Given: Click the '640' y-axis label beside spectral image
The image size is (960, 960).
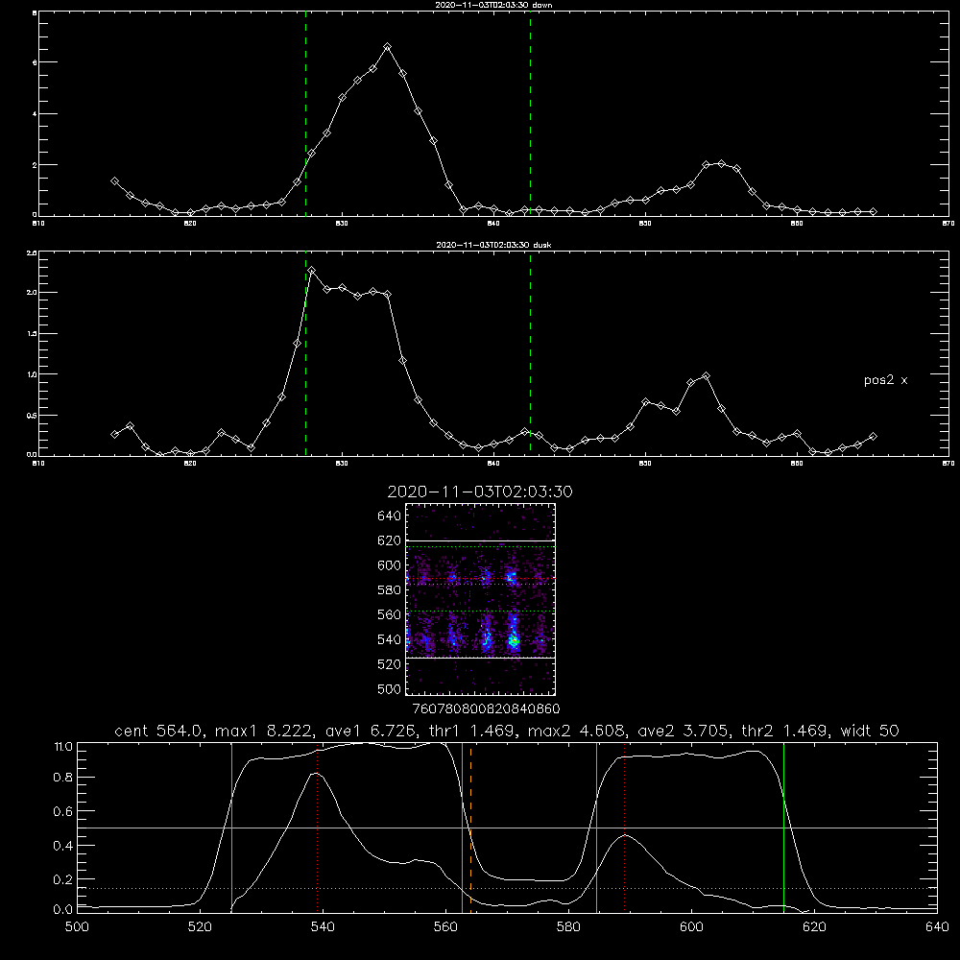Looking at the screenshot, I should point(389,516).
